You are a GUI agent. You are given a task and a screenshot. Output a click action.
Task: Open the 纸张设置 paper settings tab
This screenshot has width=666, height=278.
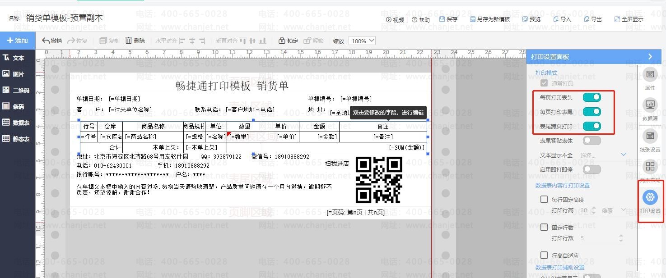(650, 141)
